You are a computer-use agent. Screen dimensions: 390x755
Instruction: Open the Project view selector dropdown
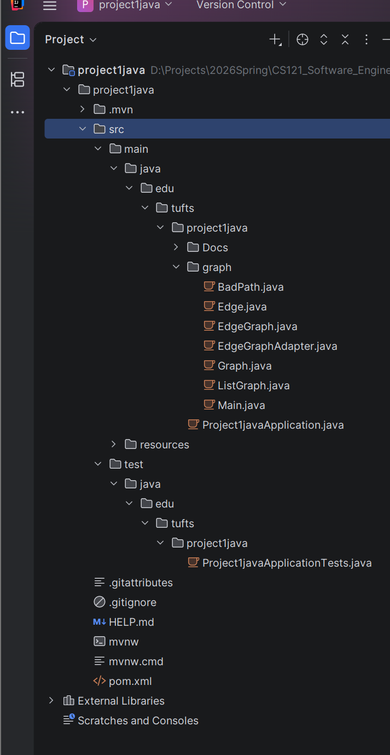pyautogui.click(x=71, y=39)
